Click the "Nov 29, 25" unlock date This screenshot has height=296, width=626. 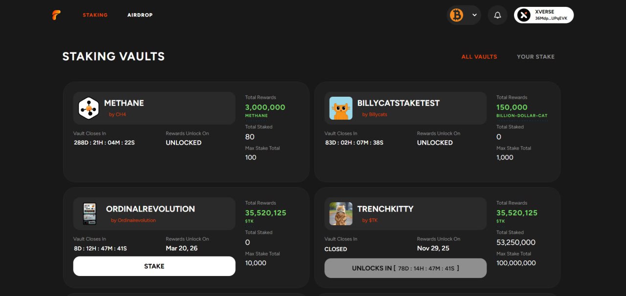(433, 248)
